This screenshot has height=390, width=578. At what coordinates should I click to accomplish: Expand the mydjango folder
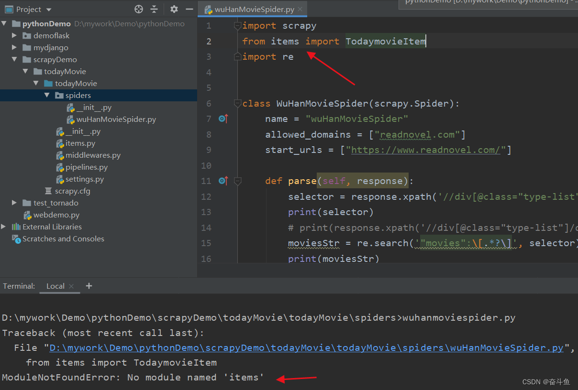(x=15, y=48)
